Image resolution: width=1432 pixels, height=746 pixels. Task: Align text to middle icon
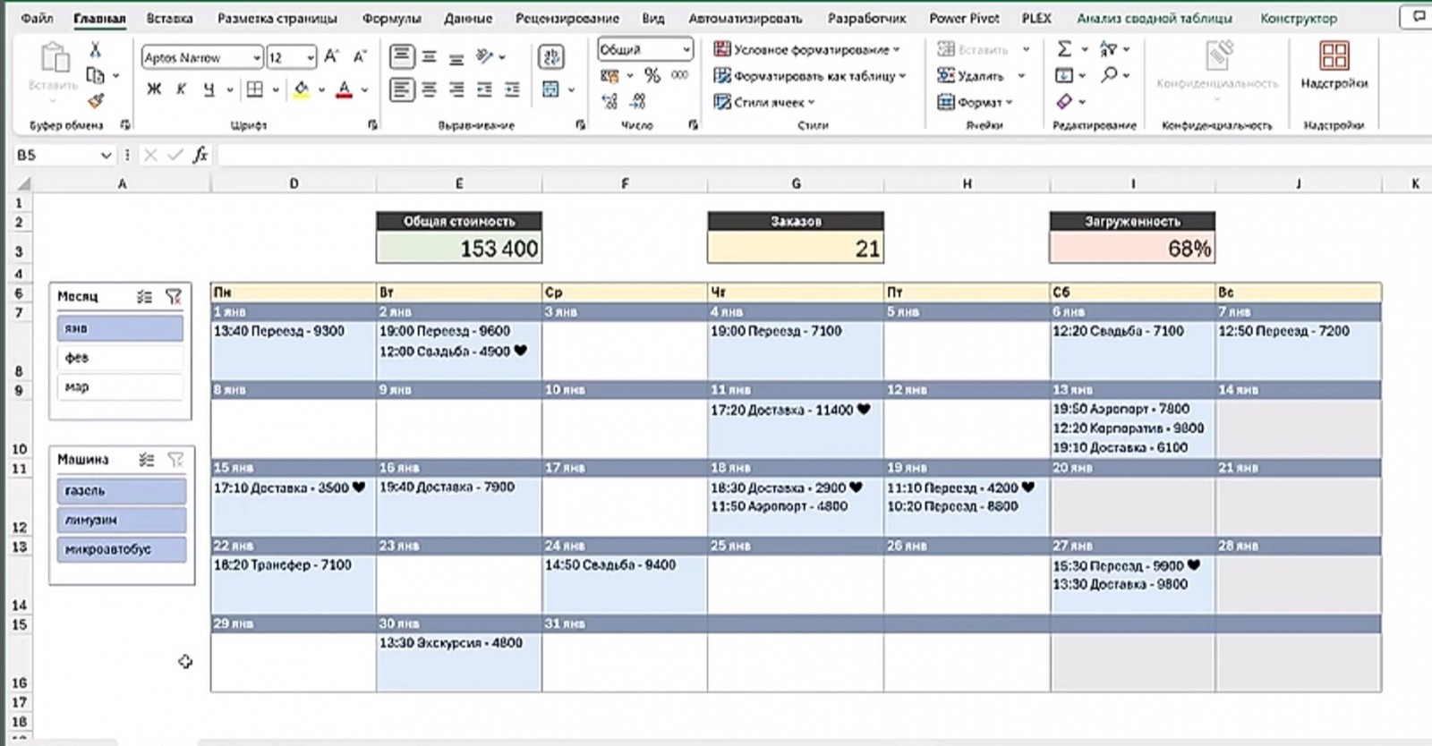(x=430, y=56)
